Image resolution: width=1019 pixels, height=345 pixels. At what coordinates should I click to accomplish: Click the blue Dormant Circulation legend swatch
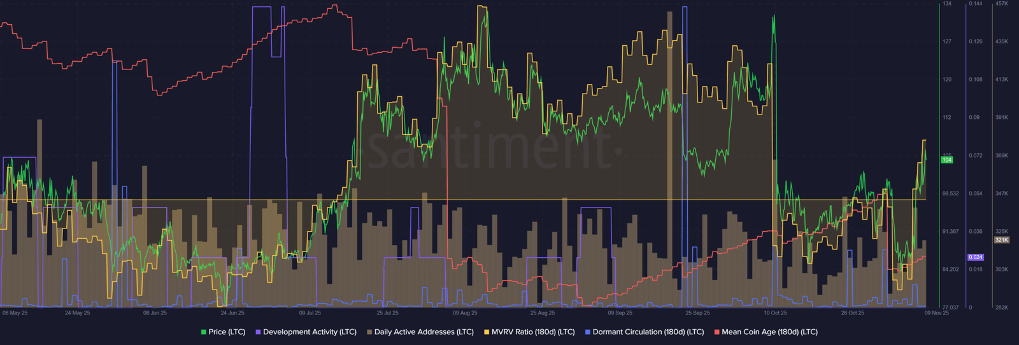[x=588, y=332]
